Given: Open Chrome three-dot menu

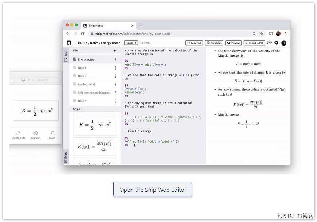Looking at the screenshot, I should (x=285, y=34).
